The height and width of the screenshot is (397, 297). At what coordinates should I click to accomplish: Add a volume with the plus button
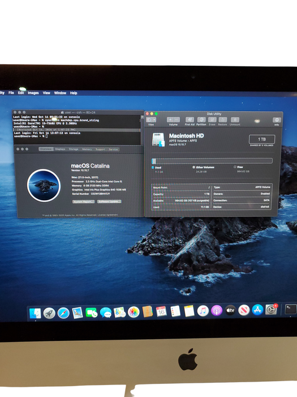pos(170,120)
